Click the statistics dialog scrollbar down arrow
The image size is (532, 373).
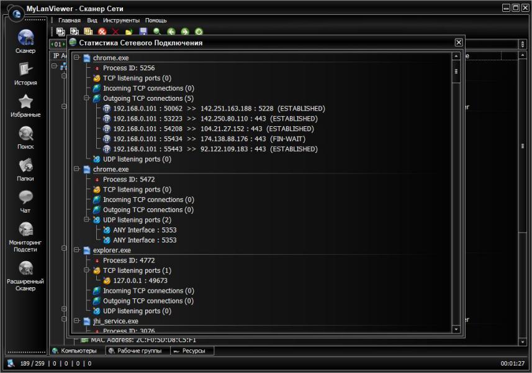456,328
